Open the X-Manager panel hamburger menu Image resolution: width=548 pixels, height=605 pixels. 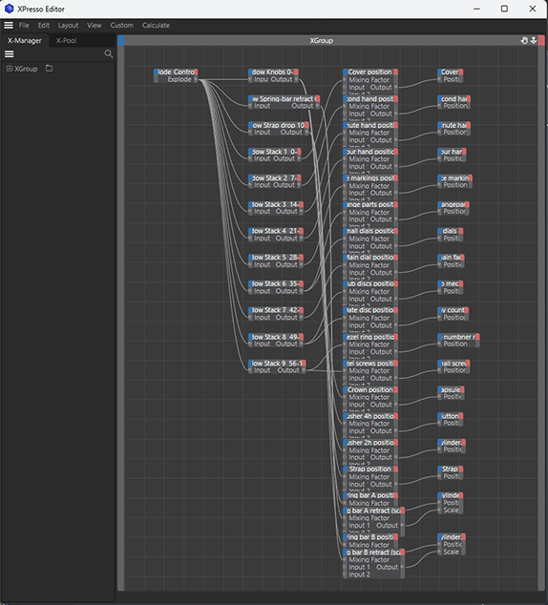[x=10, y=54]
